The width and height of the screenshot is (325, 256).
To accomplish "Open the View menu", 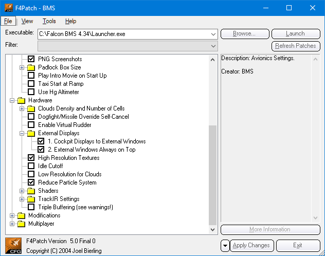I will coord(27,21).
